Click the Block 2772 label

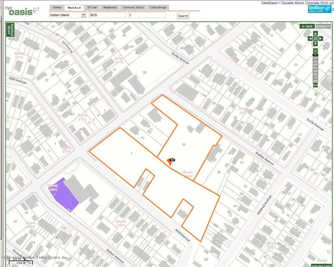pos(120,60)
